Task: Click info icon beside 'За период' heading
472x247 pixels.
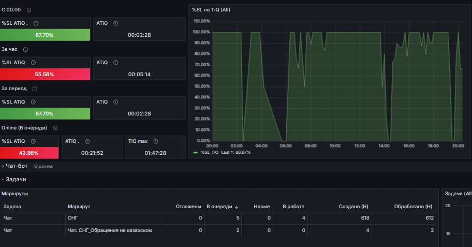Action: (35, 89)
